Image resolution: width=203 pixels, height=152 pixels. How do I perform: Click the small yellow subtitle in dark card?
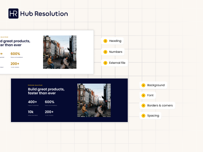pos(35,85)
